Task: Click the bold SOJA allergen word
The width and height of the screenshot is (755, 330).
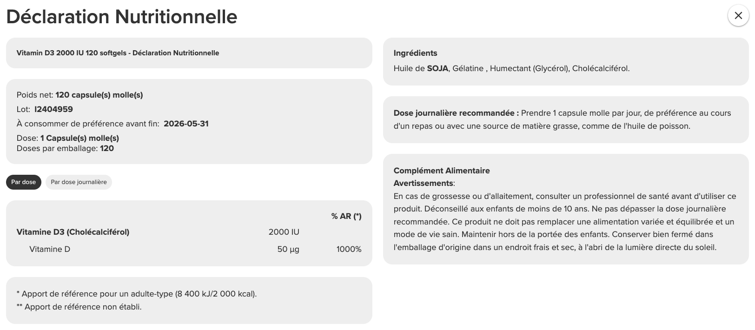Action: click(437, 68)
